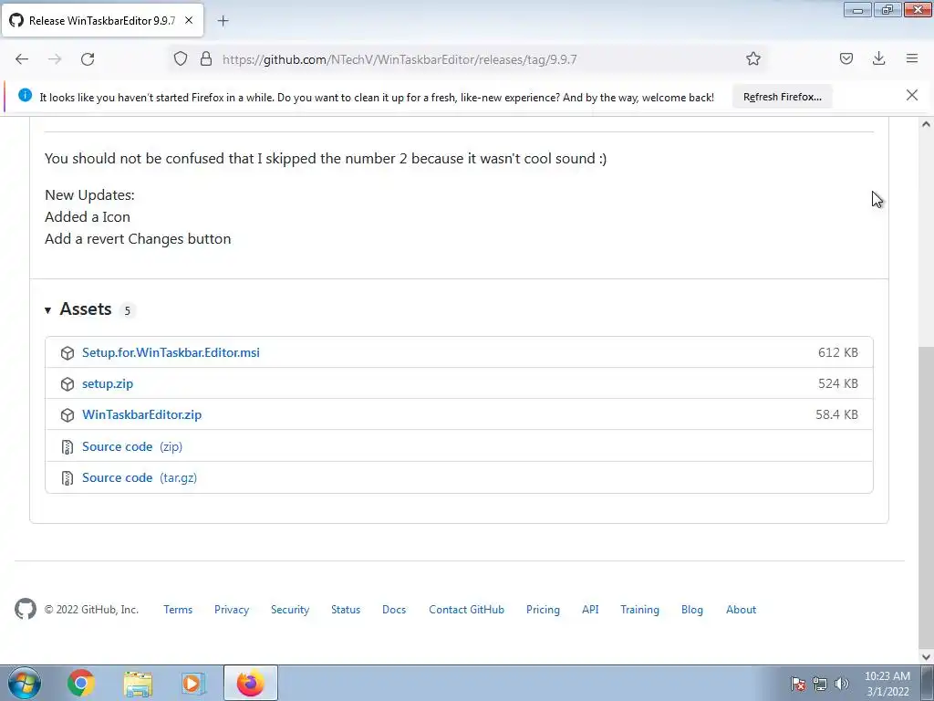The image size is (934, 701).
Task: Click the info icon in notification bar
Action: coord(25,95)
